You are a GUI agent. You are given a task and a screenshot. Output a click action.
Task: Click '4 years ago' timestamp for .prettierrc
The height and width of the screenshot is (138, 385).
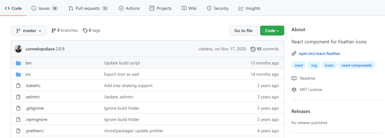(x=268, y=131)
